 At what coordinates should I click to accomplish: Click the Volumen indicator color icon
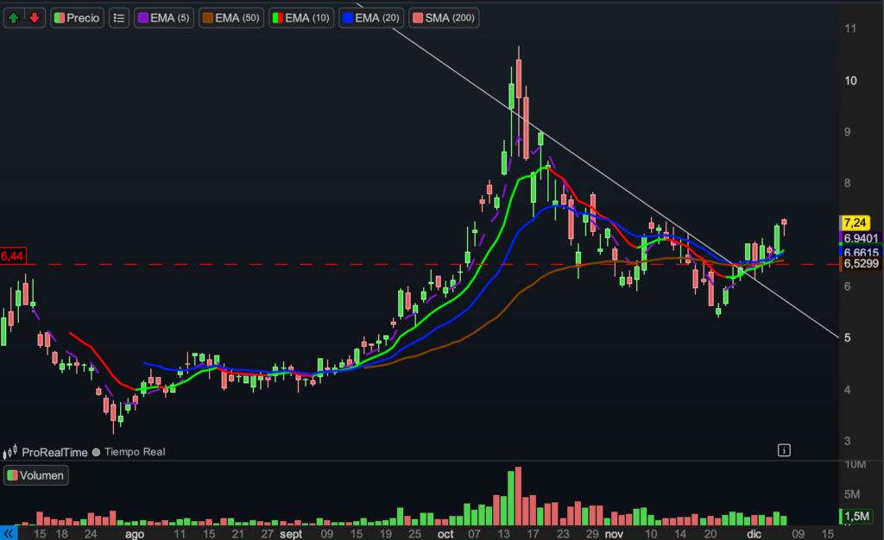click(x=13, y=474)
